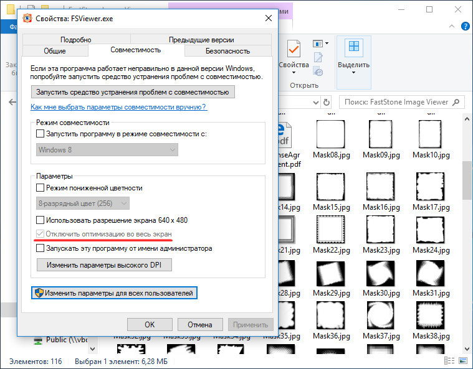Click navigation pane scroll down arrow
The image size is (473, 369).
[93, 349]
